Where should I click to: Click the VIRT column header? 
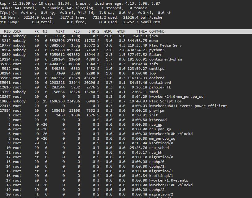(60, 31)
